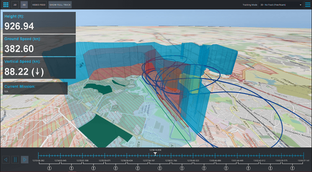Click the Current Mission N/A panel
This screenshot has width=312, height=172.
[x=35, y=89]
